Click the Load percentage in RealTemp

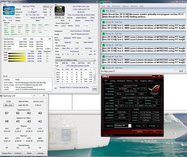[x=23, y=105]
